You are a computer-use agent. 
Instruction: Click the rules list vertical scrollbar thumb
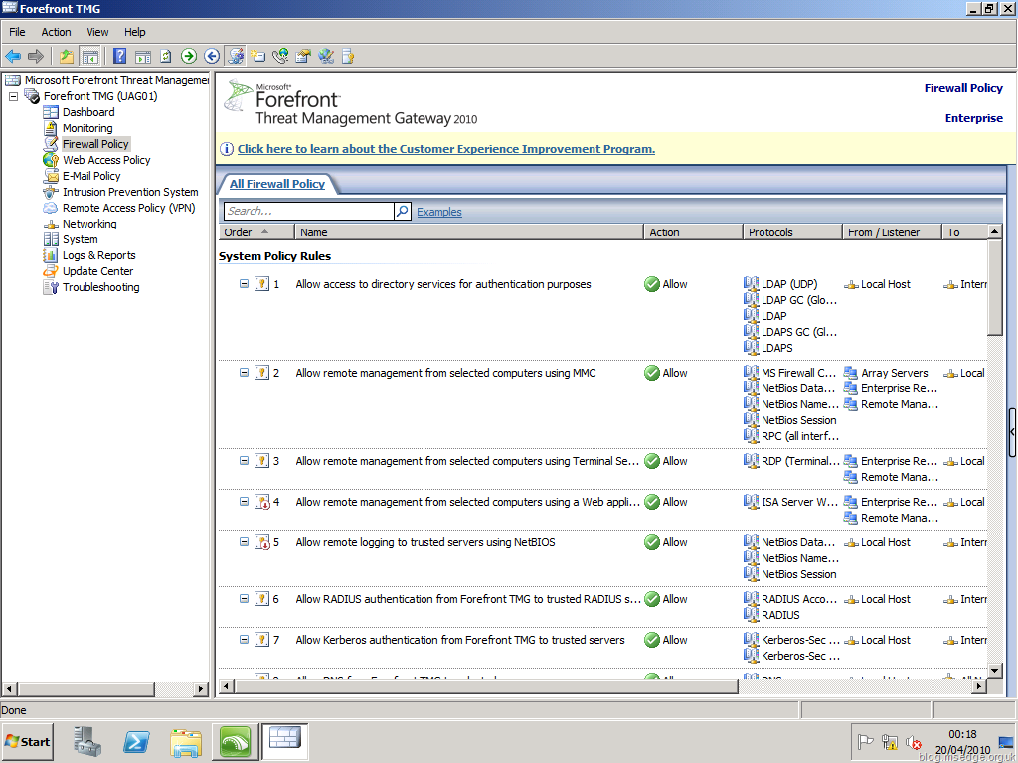pos(994,287)
